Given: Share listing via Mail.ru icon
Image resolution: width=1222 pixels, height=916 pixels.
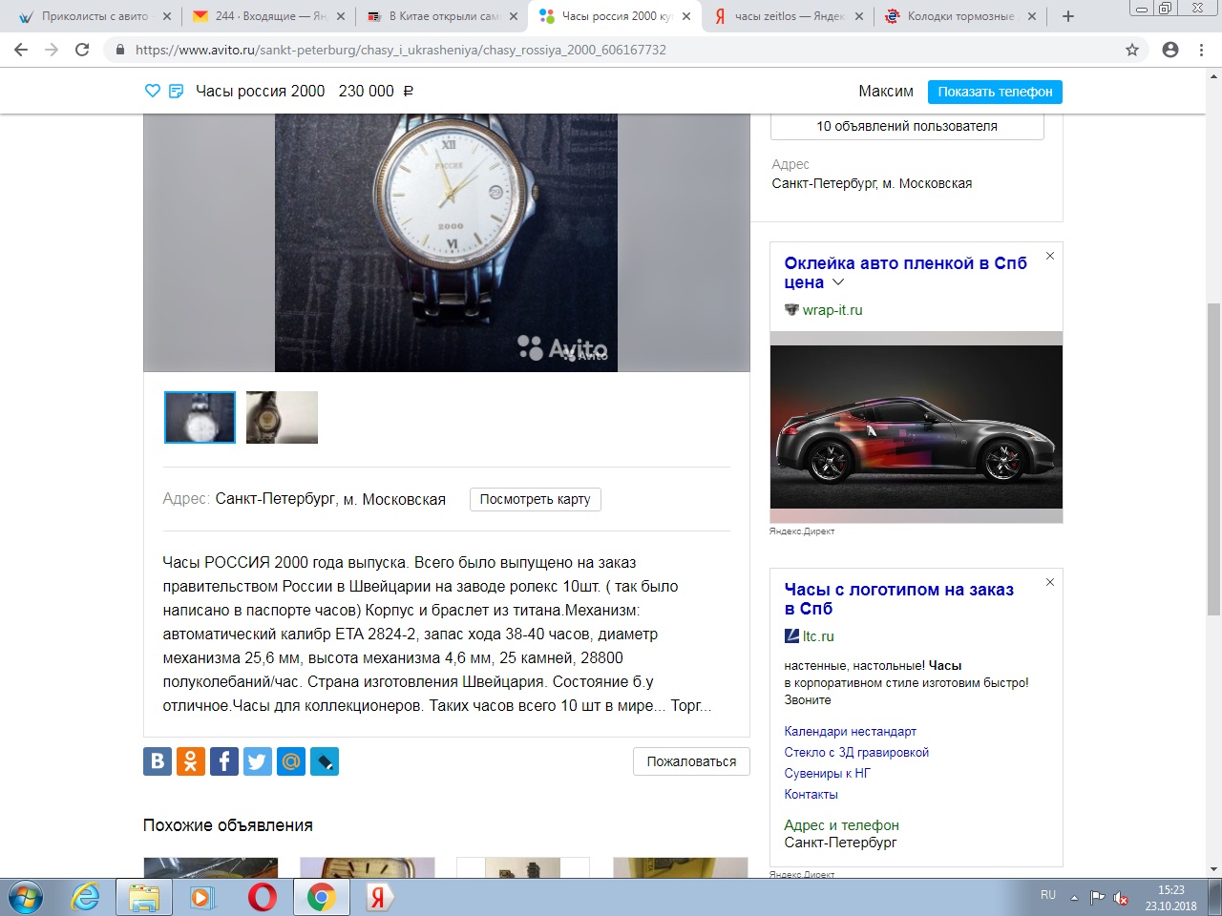Looking at the screenshot, I should (291, 761).
